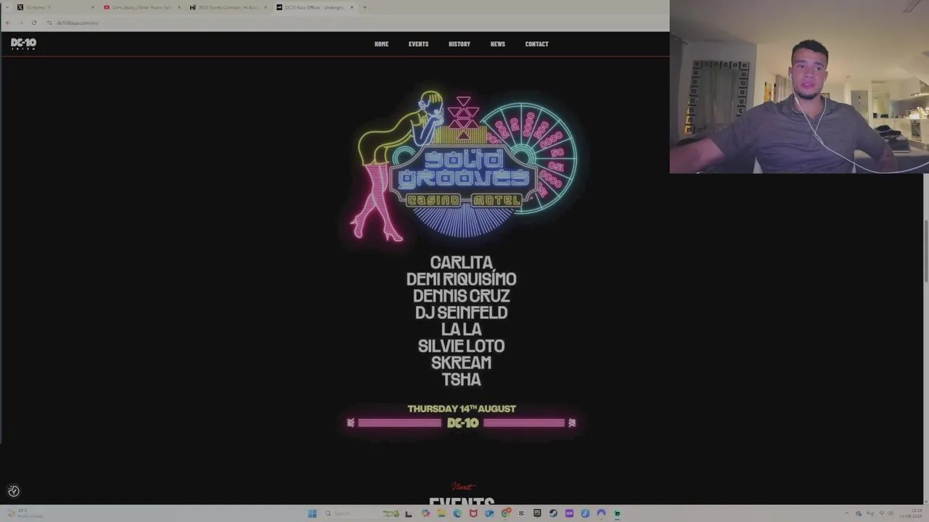Click the DJ SEINFELD lineup name
Viewport: 929px width, 522px height.
[461, 312]
